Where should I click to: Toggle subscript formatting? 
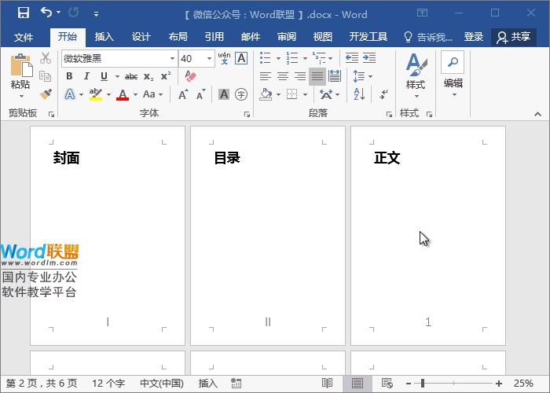coord(148,76)
